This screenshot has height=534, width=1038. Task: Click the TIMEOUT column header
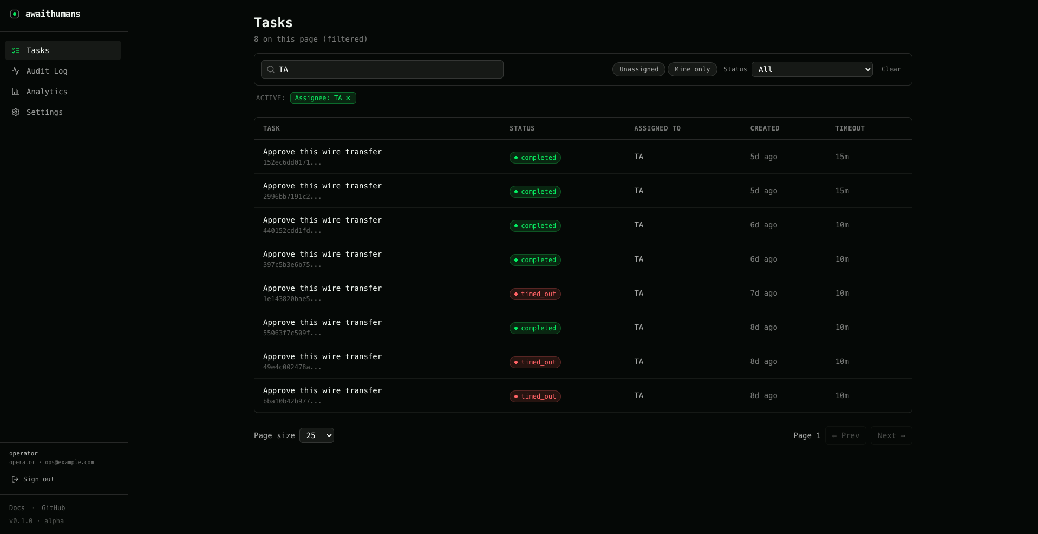pos(850,128)
